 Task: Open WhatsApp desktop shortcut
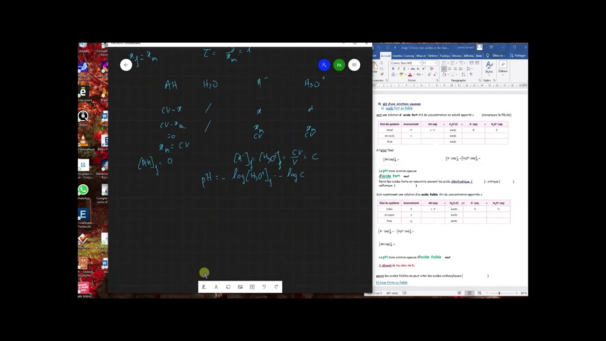tap(83, 190)
